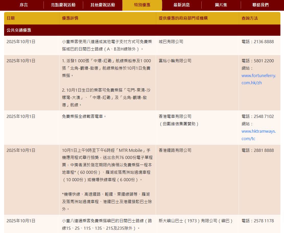Click the offer text starting 2. 10月1日生日的乘客
This screenshot has height=233, width=284.
click(x=106, y=97)
